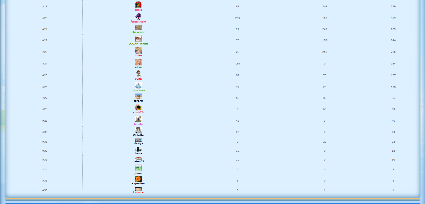Screen dimensions: 425x204
Task: Open Violette's profile link
Action: 138,135
